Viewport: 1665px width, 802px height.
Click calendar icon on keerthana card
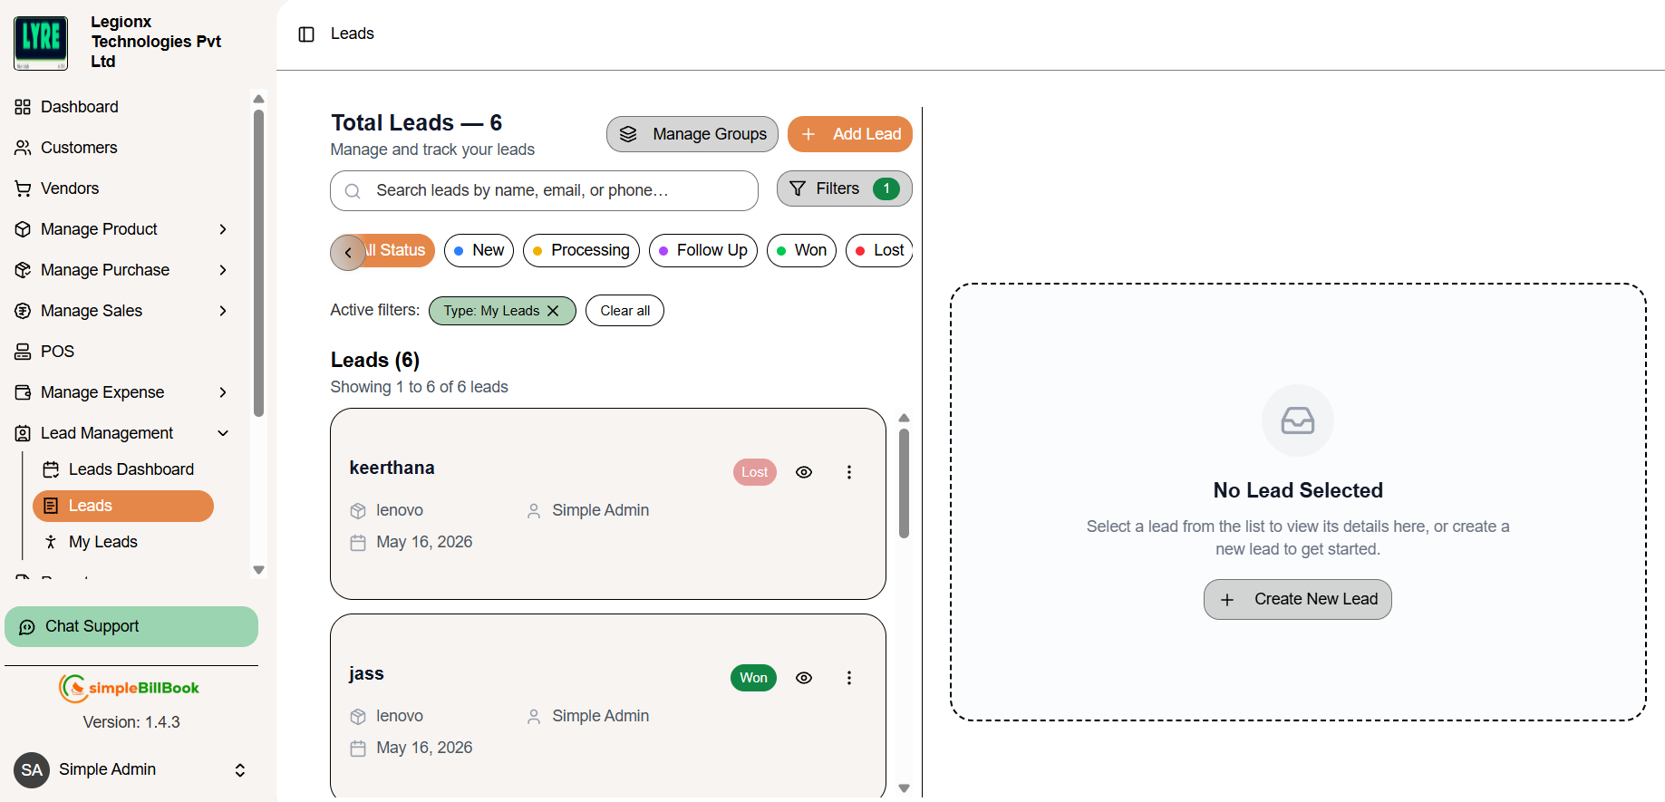click(x=358, y=543)
